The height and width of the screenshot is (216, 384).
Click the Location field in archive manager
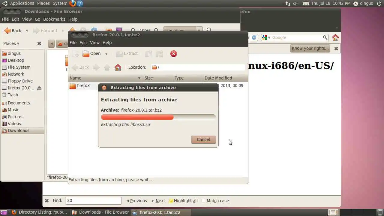pyautogui.click(x=198, y=67)
